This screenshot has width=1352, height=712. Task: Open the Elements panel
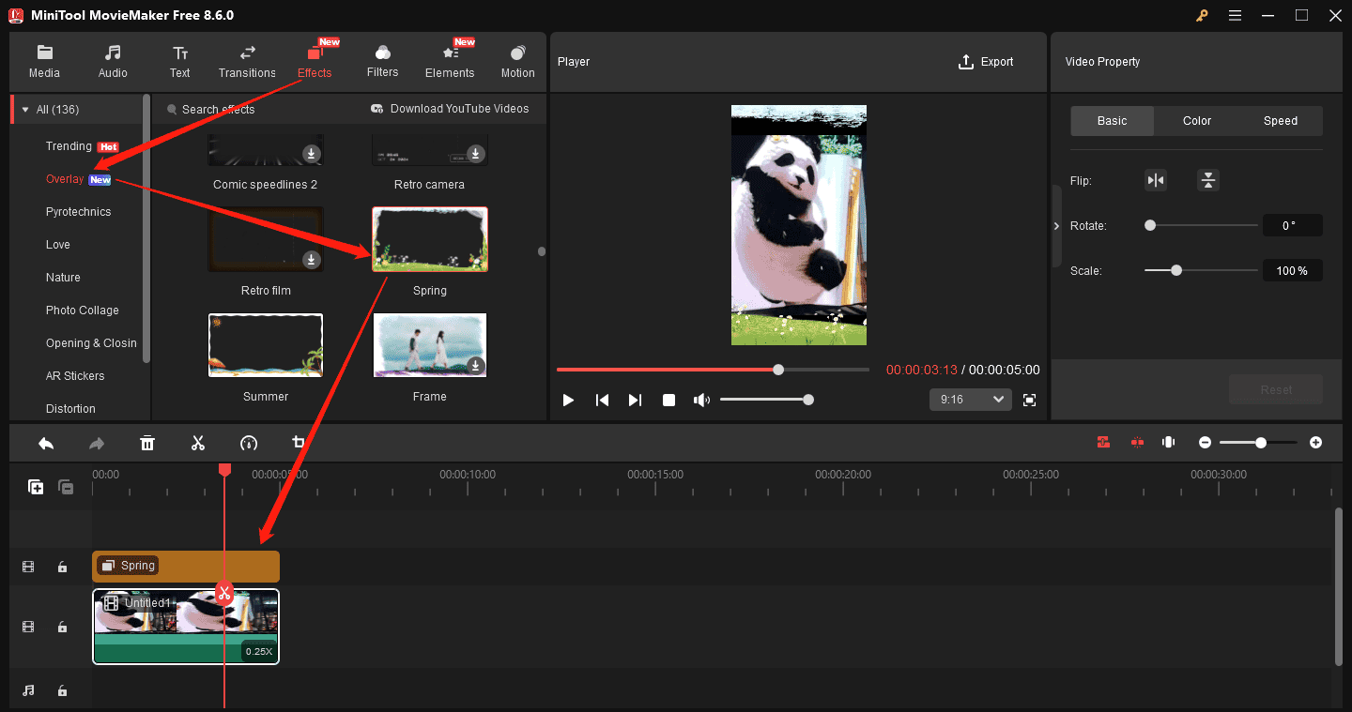pos(450,61)
